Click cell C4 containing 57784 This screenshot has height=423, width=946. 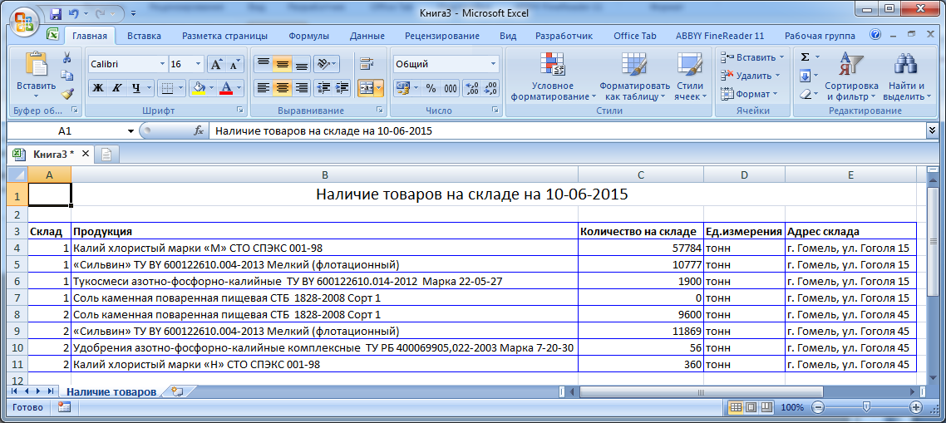(640, 248)
